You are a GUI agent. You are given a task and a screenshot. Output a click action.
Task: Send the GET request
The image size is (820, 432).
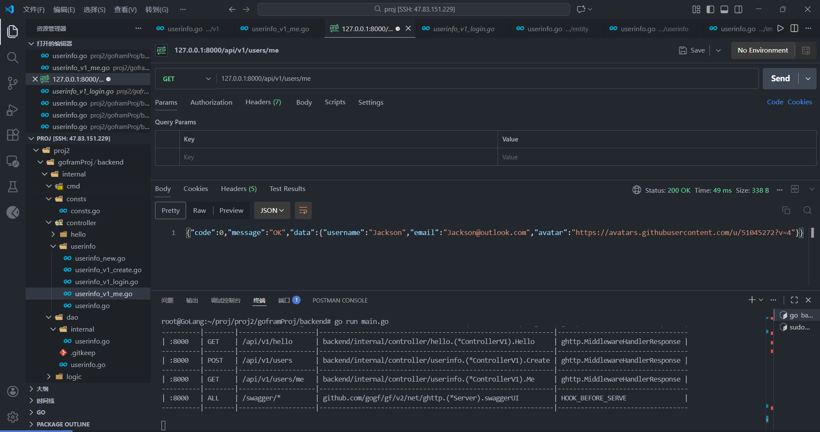click(780, 79)
